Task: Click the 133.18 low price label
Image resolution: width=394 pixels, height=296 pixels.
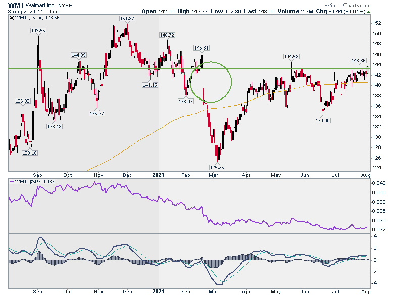Action: (x=55, y=126)
